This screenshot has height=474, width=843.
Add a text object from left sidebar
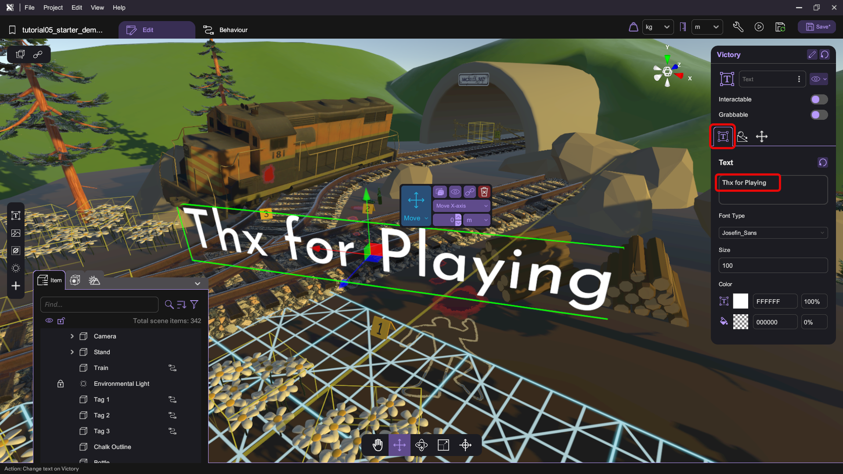pos(16,215)
